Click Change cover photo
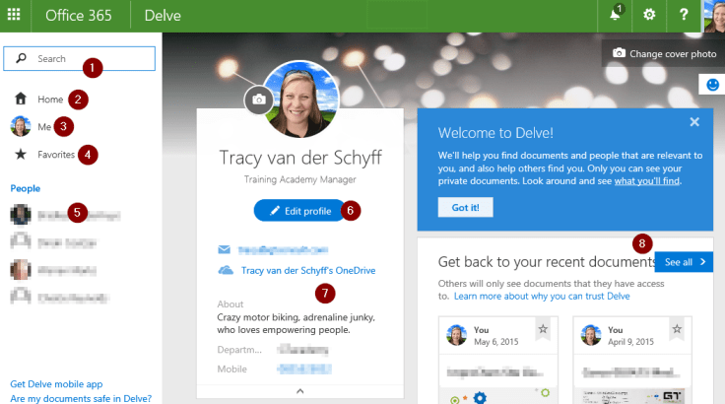 663,53
